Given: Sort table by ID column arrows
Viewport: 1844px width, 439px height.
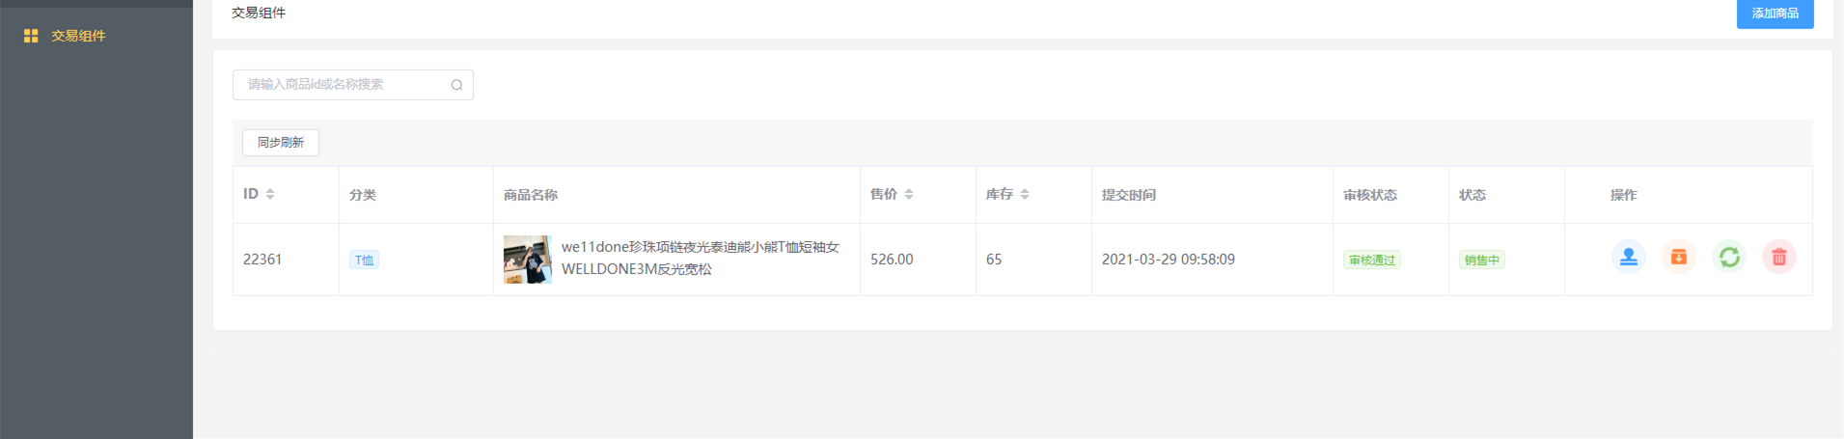Looking at the screenshot, I should [x=270, y=194].
